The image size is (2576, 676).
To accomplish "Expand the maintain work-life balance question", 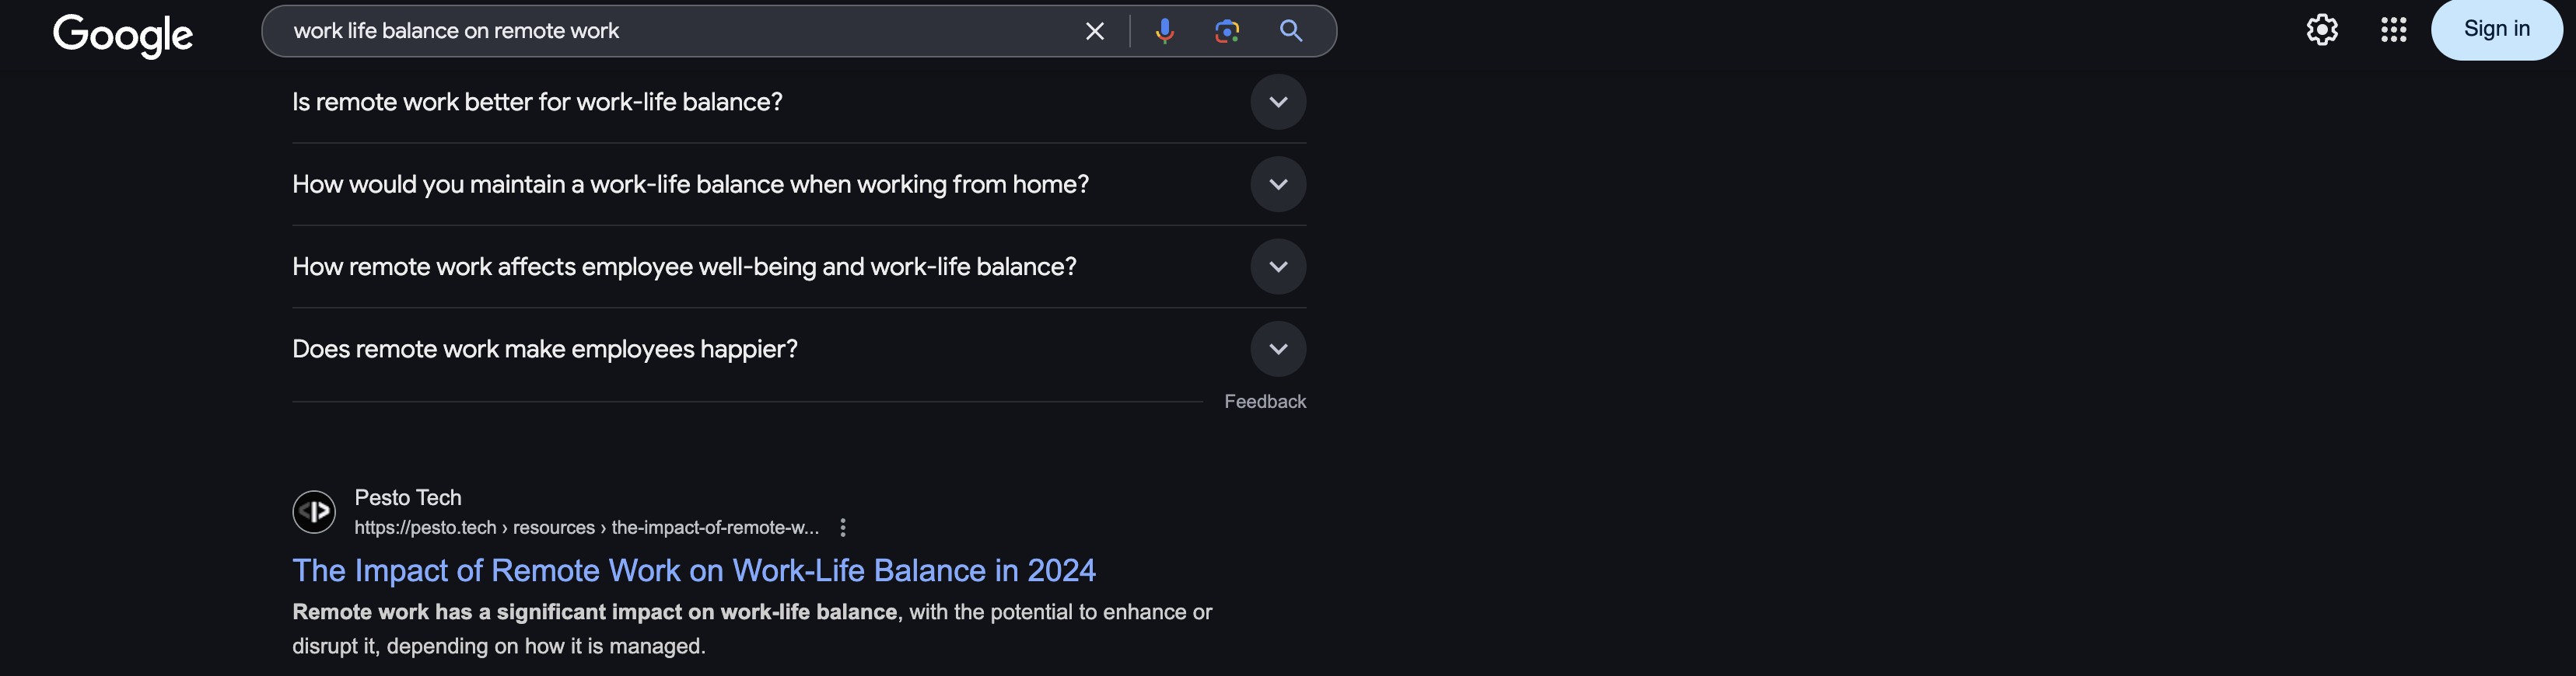I will click(1277, 185).
